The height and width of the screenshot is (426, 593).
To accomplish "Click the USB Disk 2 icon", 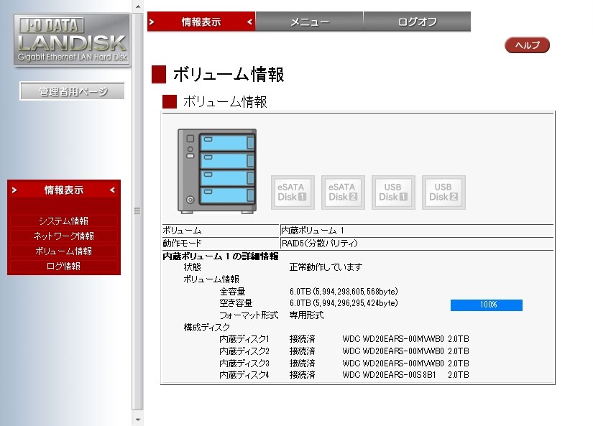I will [443, 193].
